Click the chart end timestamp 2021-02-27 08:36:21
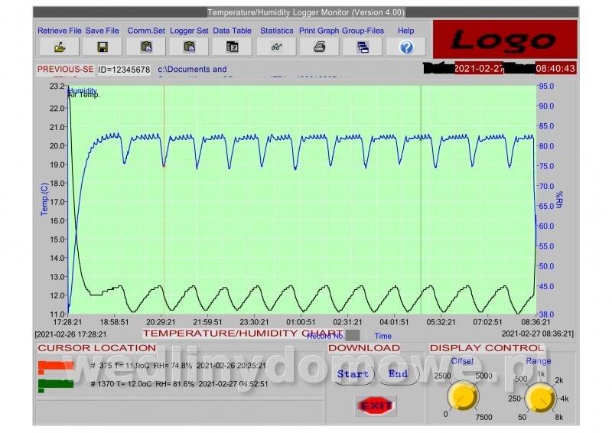Screen dimensions: 612x433 coord(538,334)
